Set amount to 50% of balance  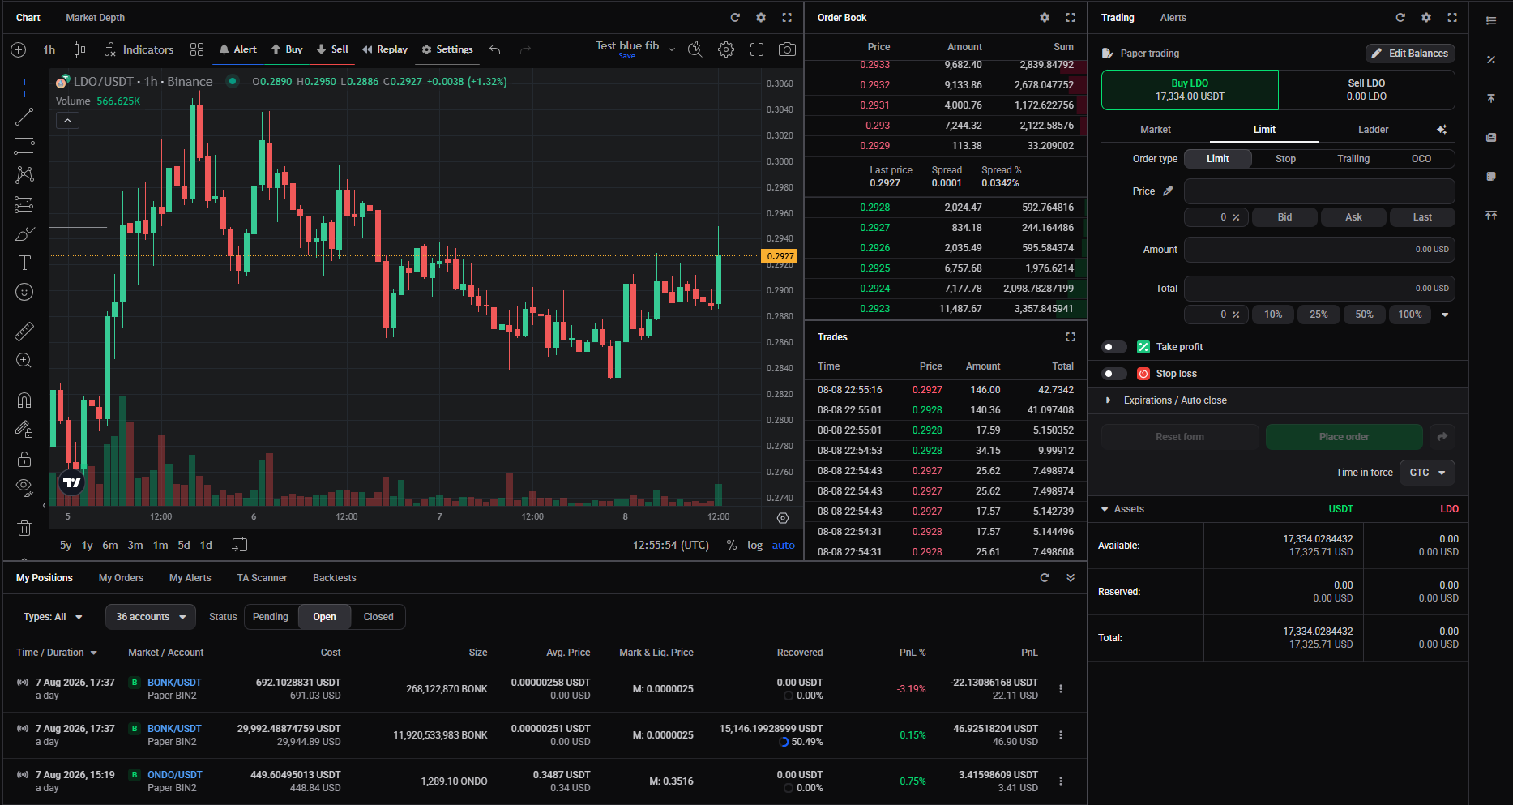click(1364, 315)
